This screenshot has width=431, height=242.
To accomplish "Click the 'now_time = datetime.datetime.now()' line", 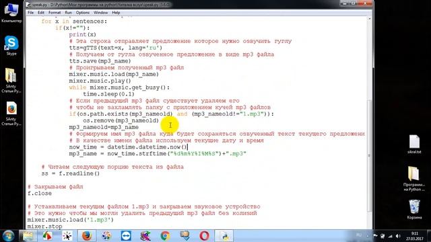I will [x=128, y=147].
